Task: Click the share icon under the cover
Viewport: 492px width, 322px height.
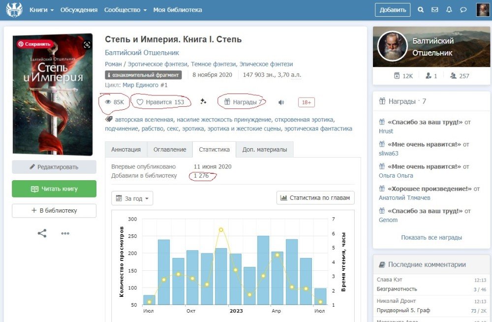Action: click(x=42, y=233)
